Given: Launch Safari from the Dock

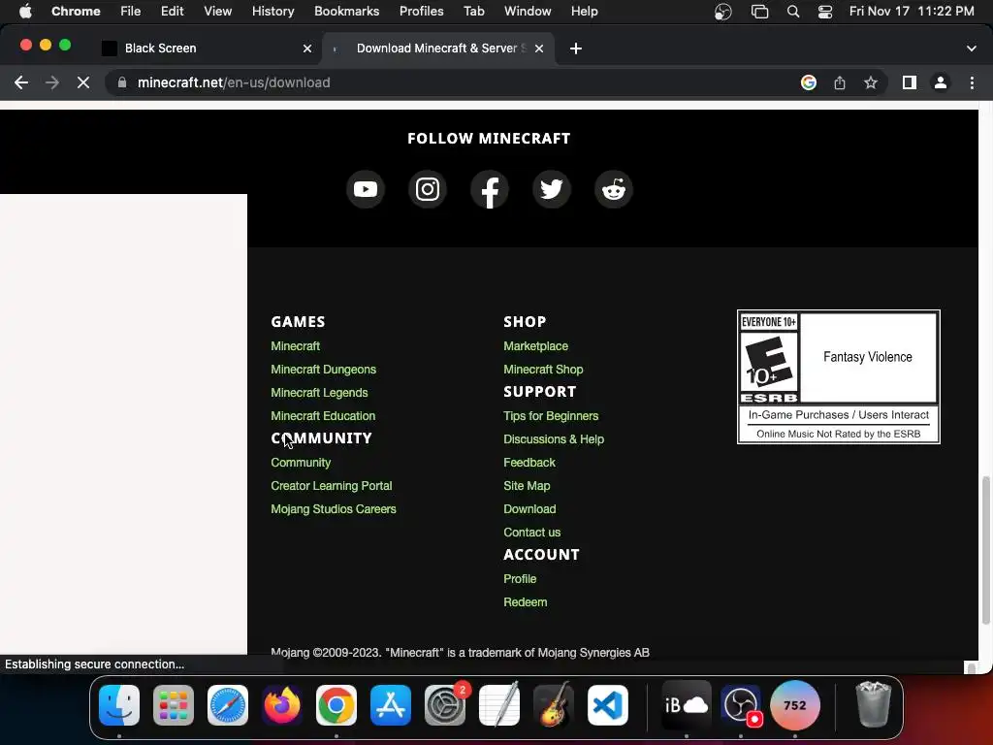Looking at the screenshot, I should tap(228, 705).
